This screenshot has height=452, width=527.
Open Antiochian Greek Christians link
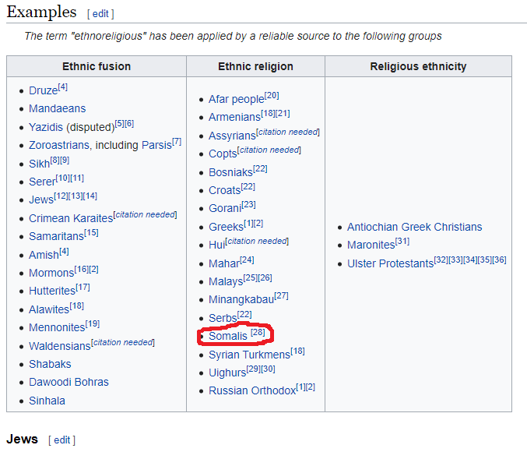(414, 227)
